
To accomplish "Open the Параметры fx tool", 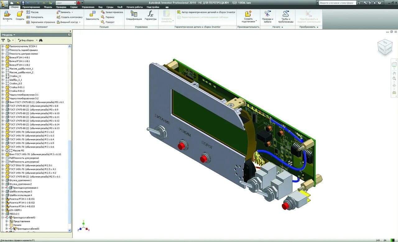I will tap(150, 16).
